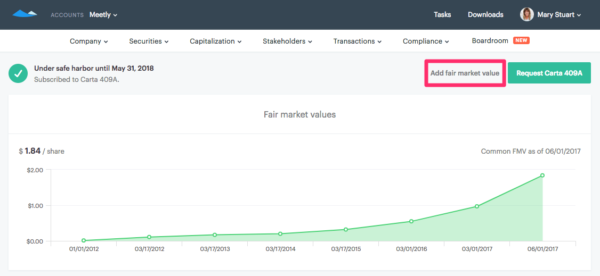Open the Mary Stuart user menu

[559, 15]
